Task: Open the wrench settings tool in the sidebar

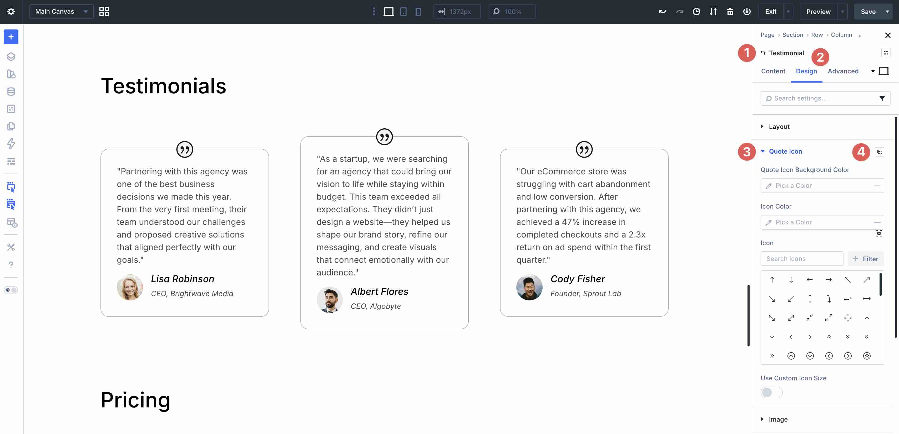Action: click(x=11, y=247)
